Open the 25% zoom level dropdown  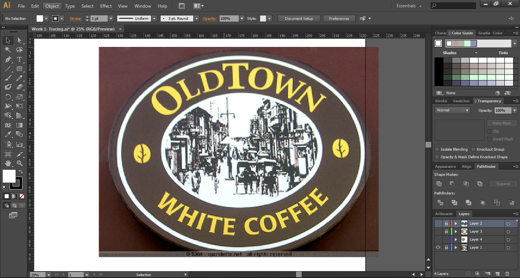49,275
